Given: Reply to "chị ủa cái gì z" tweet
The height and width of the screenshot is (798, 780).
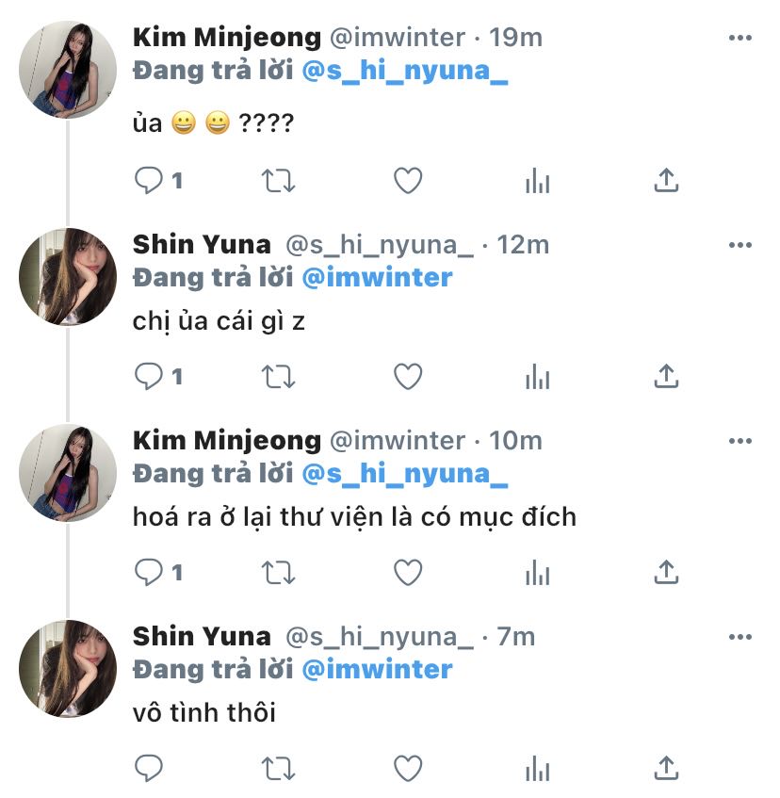Looking at the screenshot, I should (x=149, y=377).
